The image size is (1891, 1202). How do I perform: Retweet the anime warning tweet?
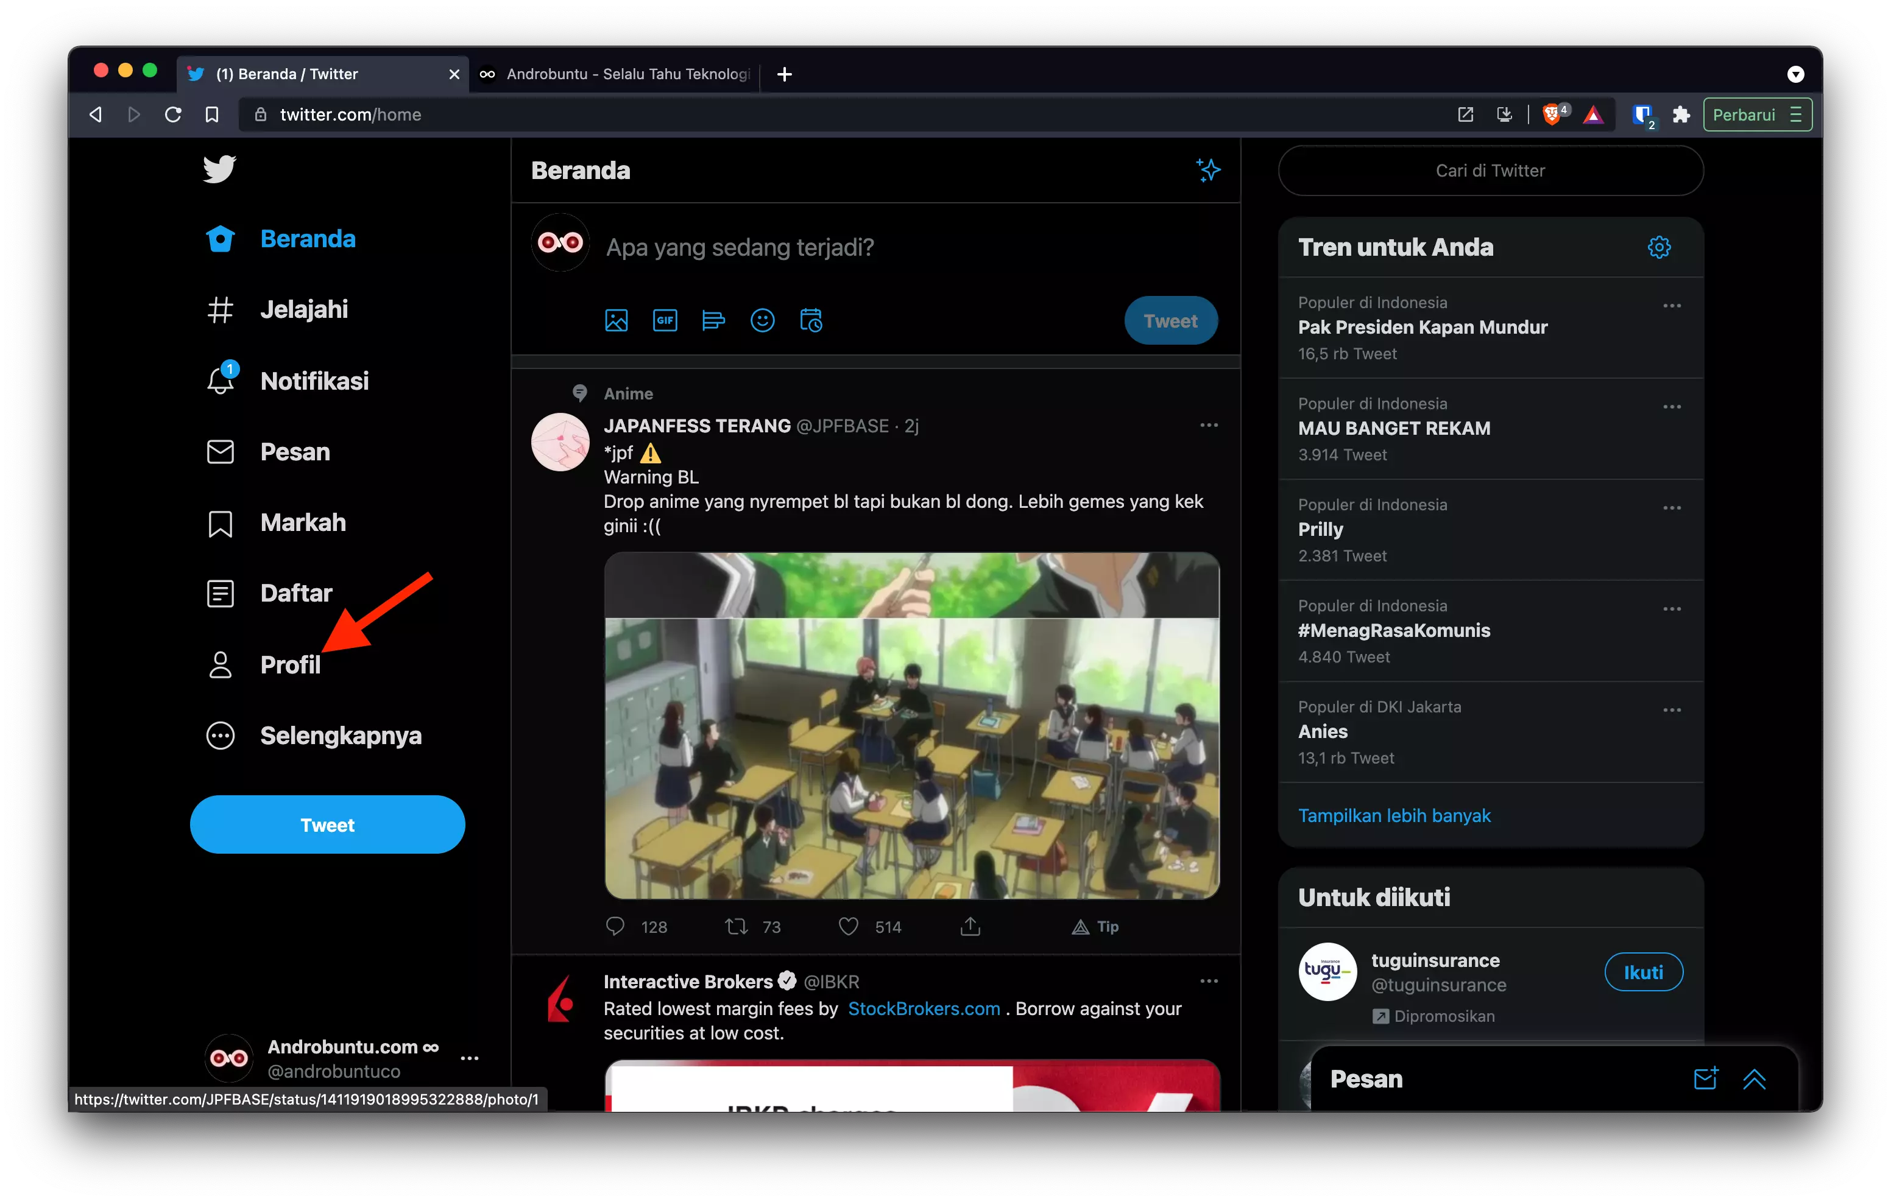tap(735, 926)
